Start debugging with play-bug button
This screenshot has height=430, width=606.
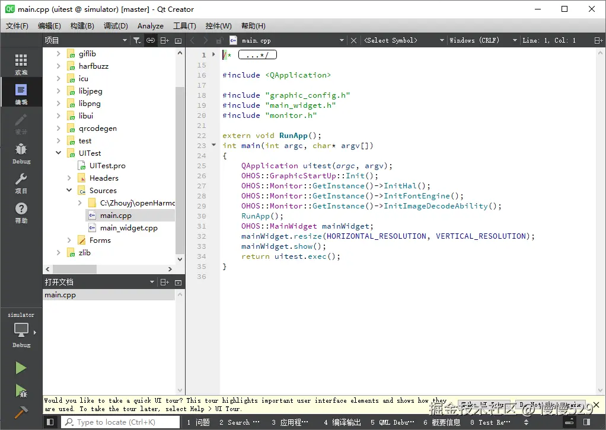[21, 391]
